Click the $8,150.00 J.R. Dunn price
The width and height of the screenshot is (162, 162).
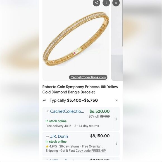100,136
